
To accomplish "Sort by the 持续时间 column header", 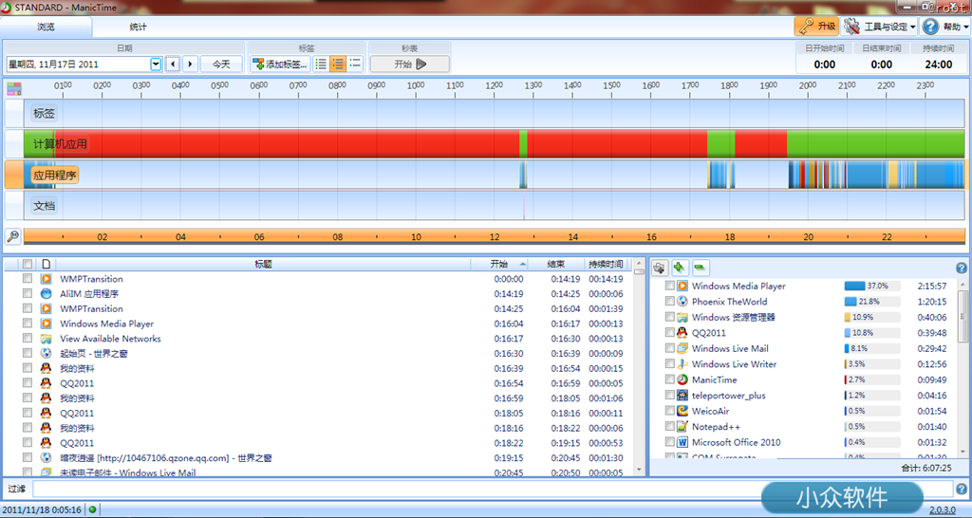I will 606,264.
